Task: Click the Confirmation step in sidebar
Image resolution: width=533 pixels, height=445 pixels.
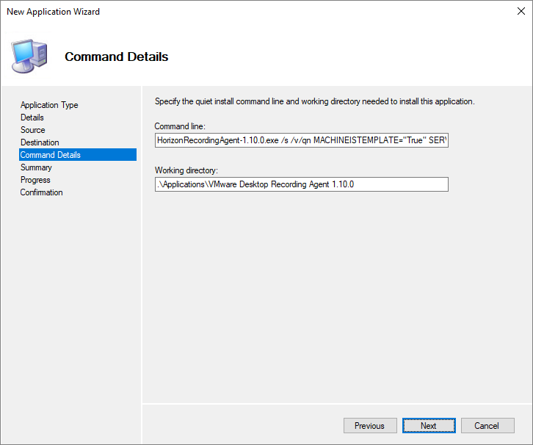Action: pyautogui.click(x=42, y=192)
